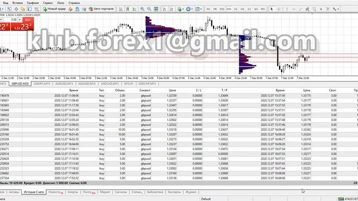Click the Новый ордер button
The width and height of the screenshot is (358, 201).
pyautogui.click(x=54, y=9)
